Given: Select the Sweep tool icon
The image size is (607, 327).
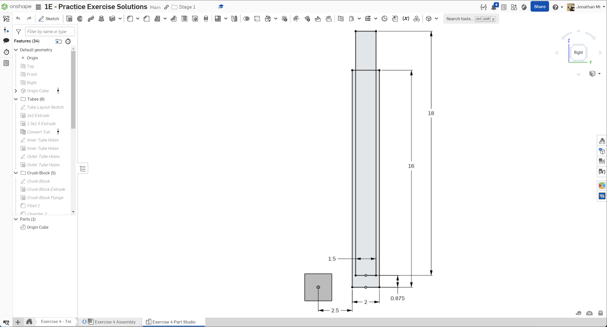Looking at the screenshot, I should tap(91, 19).
